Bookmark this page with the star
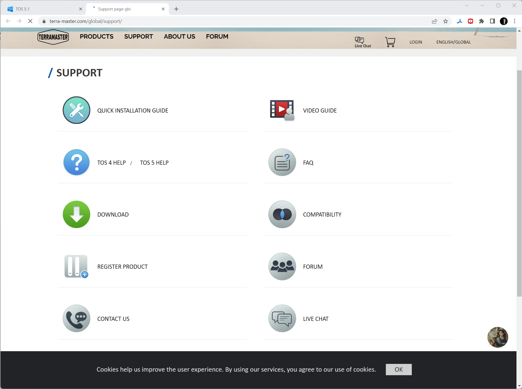Viewport: 522px width, 389px height. point(445,21)
